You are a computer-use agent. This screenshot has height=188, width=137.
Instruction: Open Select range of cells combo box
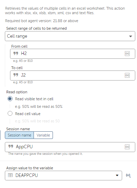(x=70, y=36)
